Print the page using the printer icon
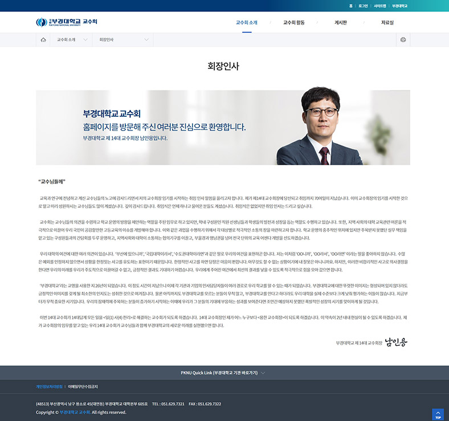 403,40
